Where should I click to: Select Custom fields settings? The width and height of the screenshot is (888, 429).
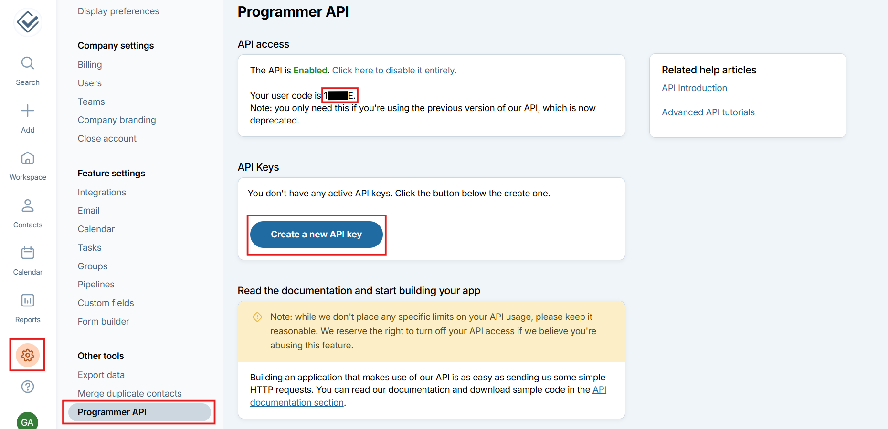tap(106, 303)
